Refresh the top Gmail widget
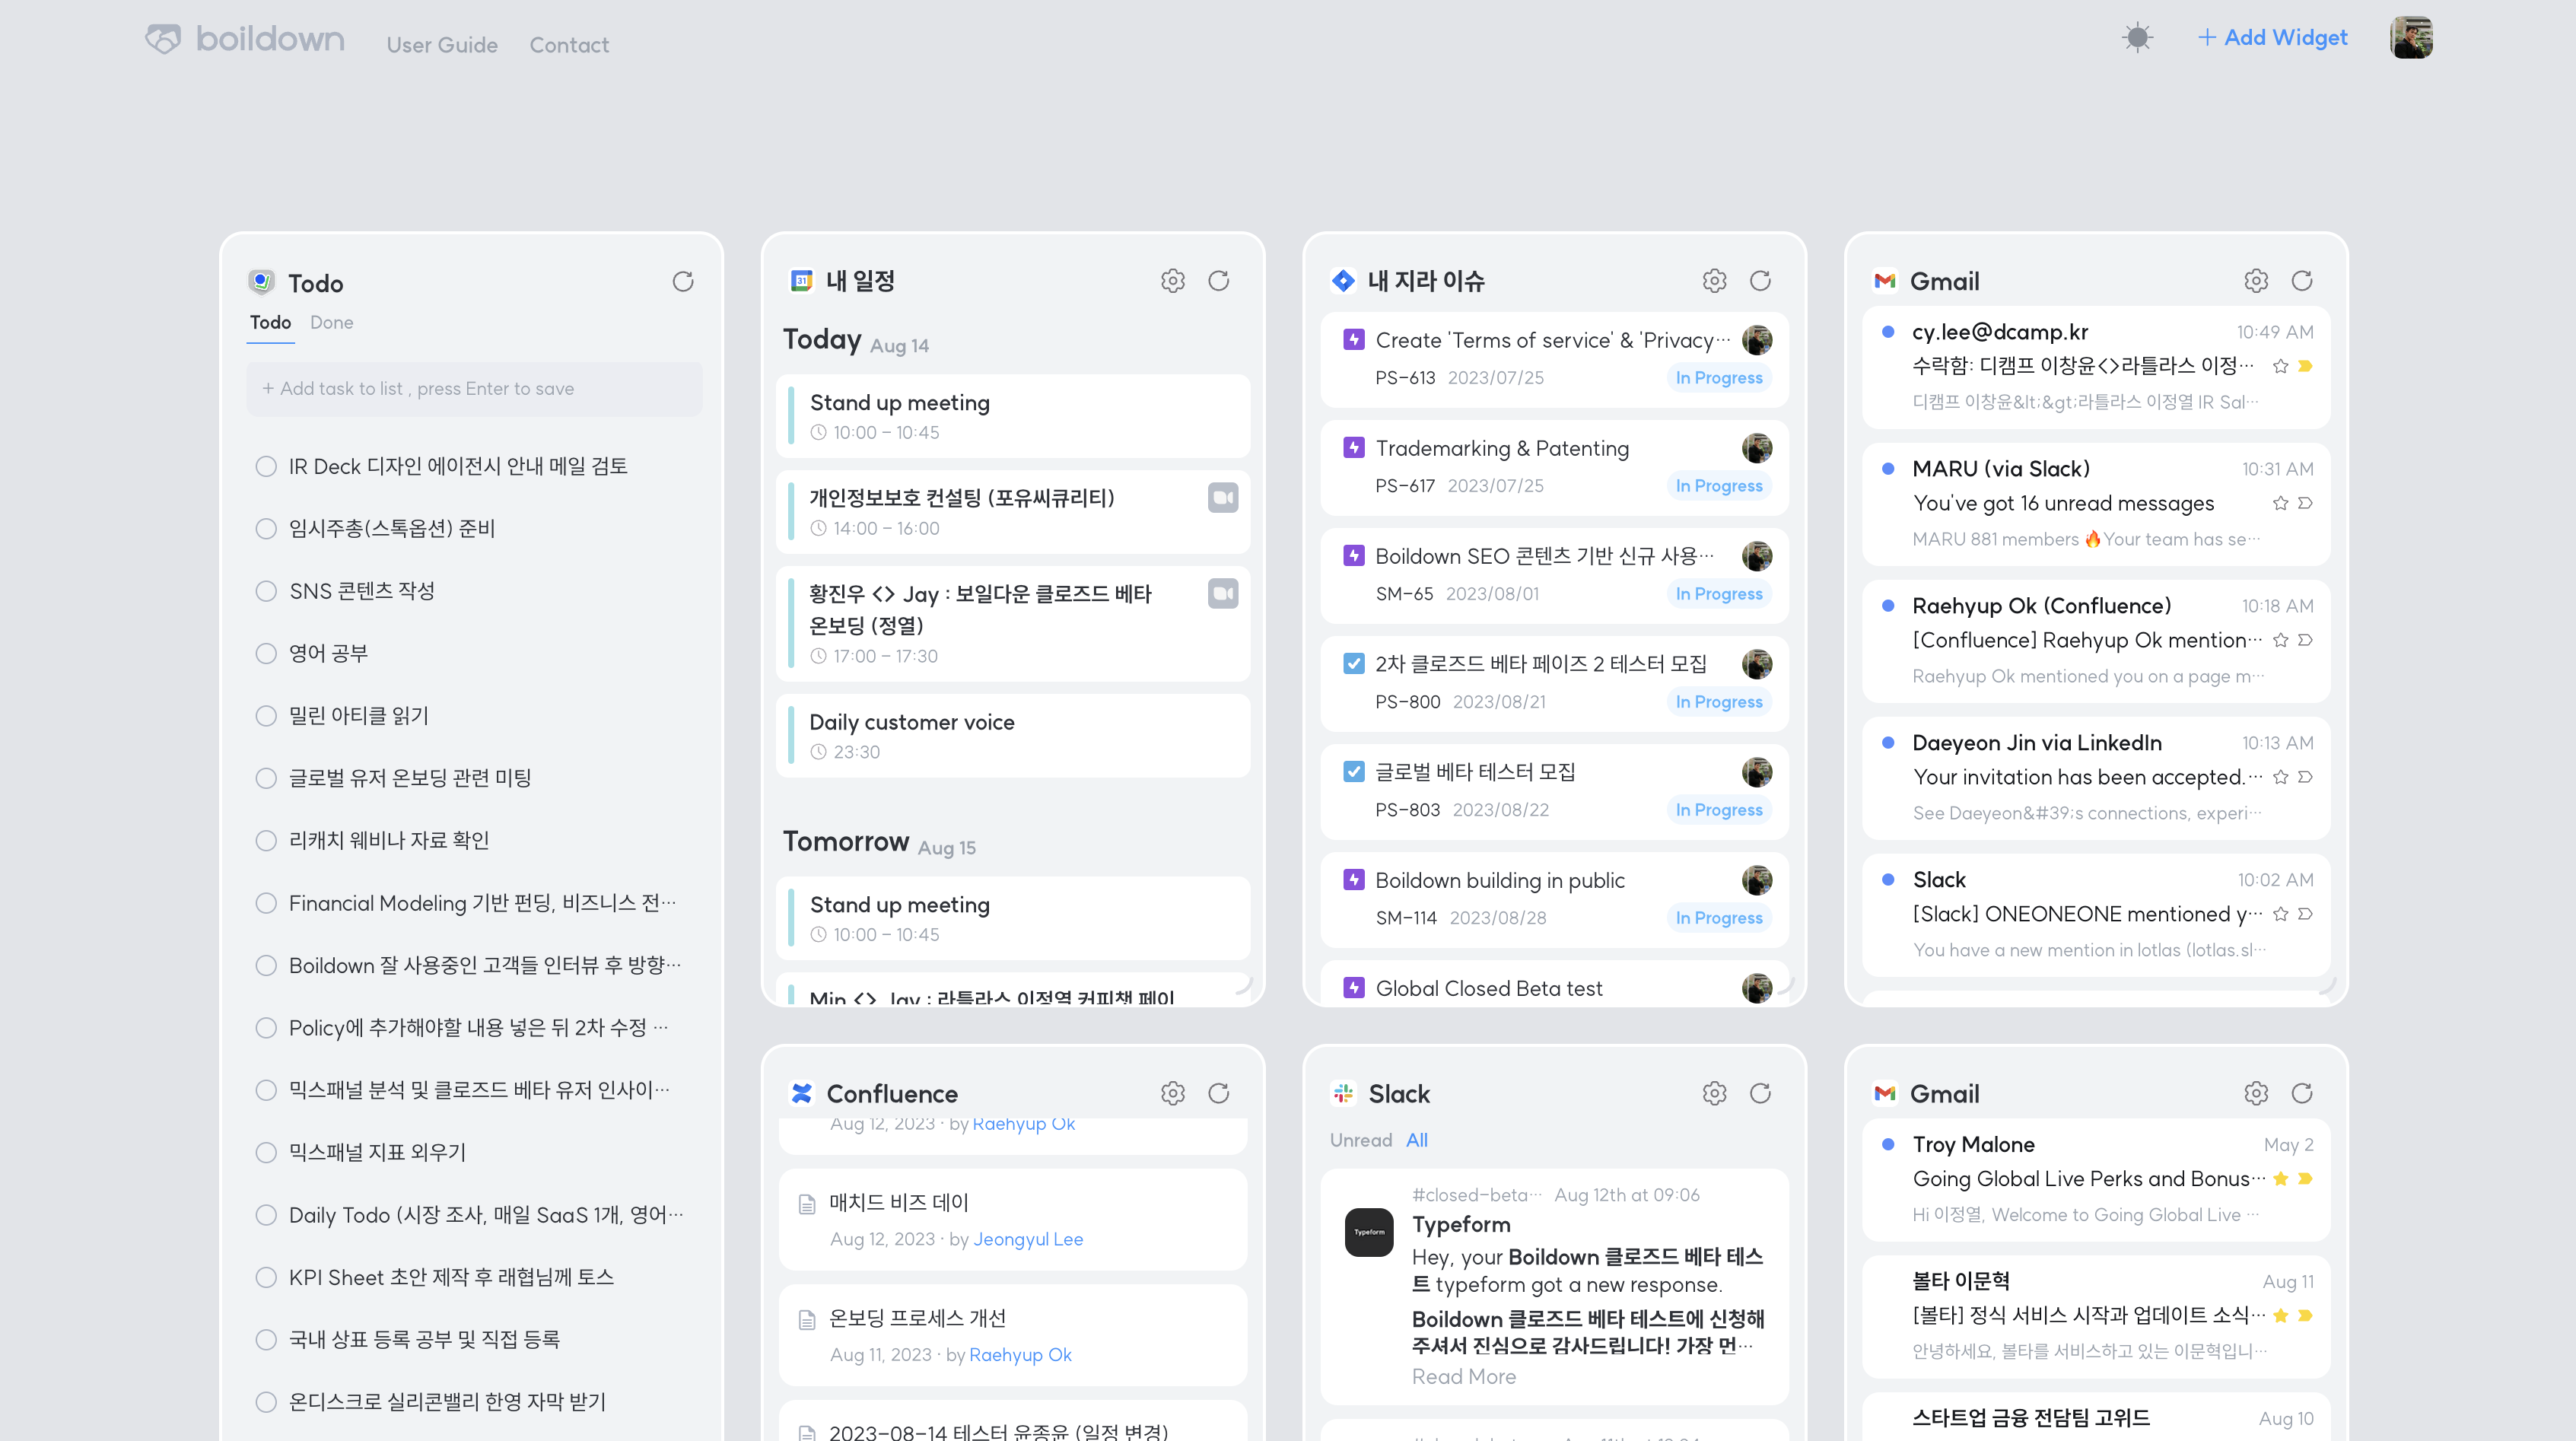Viewport: 2576px width, 1441px height. pos(2302,281)
